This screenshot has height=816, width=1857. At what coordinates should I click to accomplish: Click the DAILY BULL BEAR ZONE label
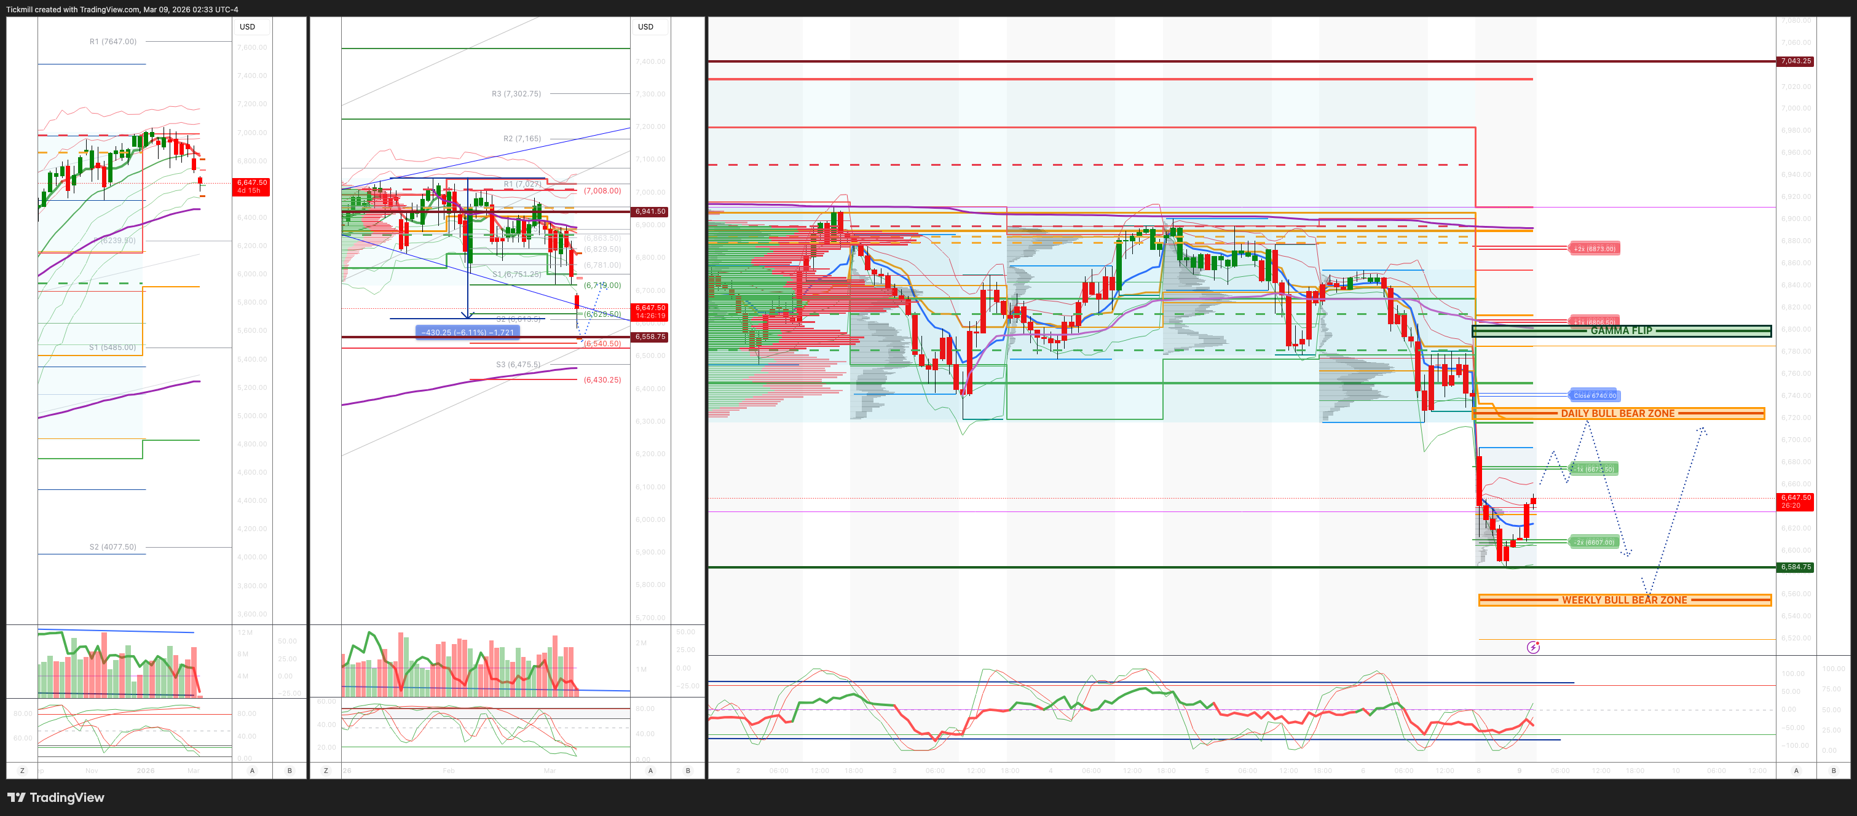[1618, 413]
